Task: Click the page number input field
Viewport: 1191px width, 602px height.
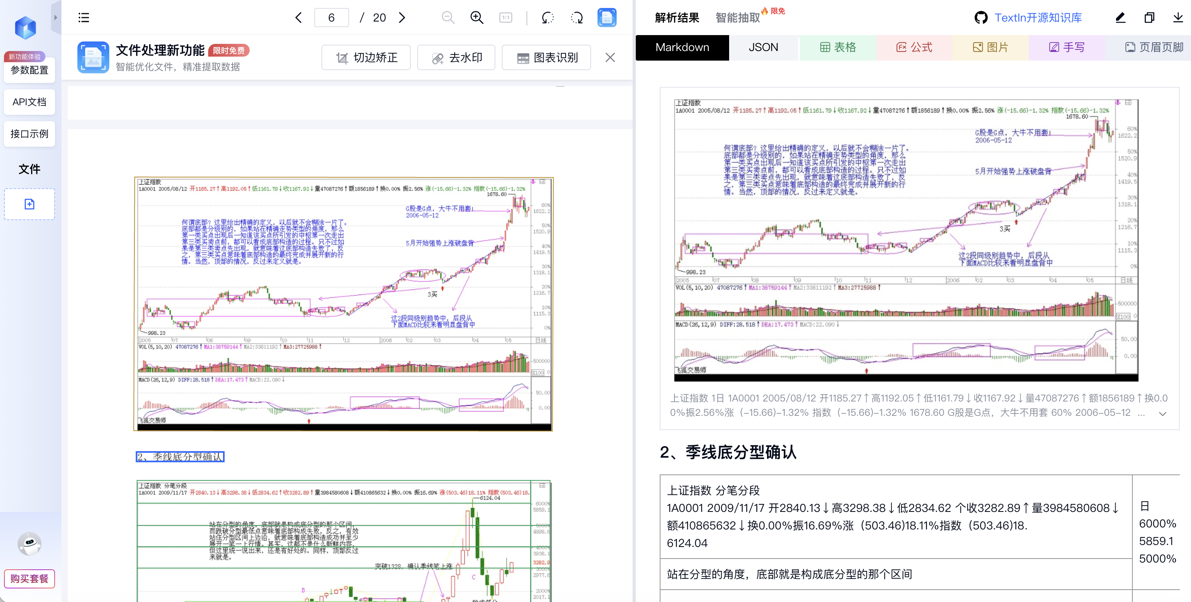Action: tap(331, 18)
